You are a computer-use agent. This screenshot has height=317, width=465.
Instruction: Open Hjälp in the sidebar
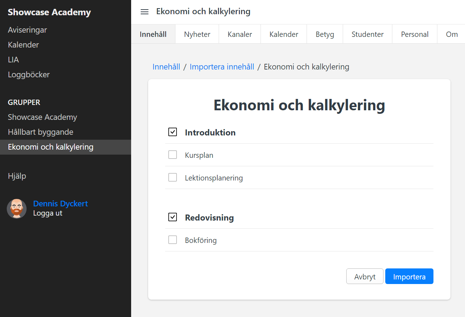click(x=17, y=176)
